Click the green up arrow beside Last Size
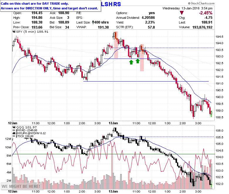The height and width of the screenshot is (194, 229). 93,22
